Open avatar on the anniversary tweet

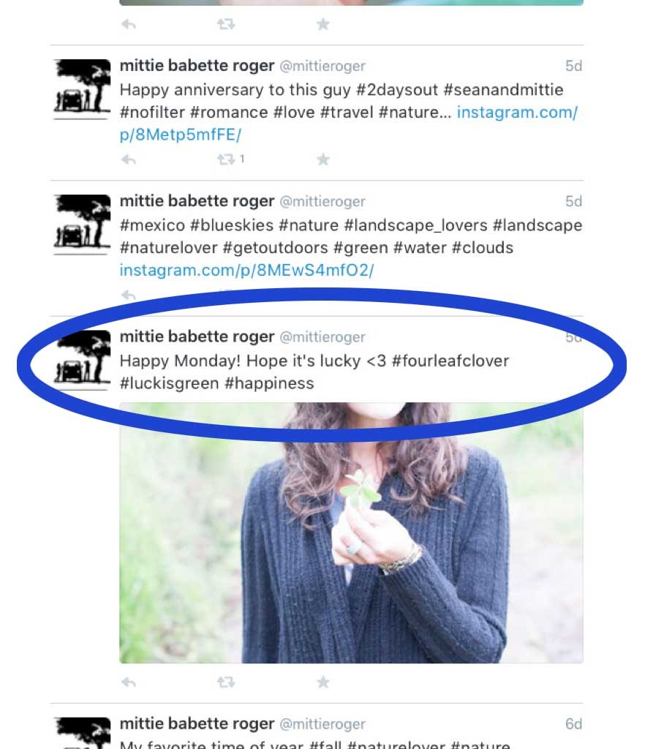(x=82, y=89)
